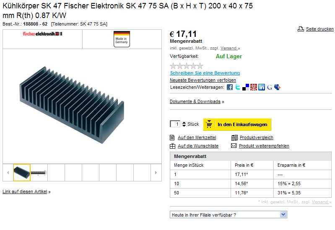Share the product on Facebook
This screenshot has width=335, height=230.
point(230,87)
